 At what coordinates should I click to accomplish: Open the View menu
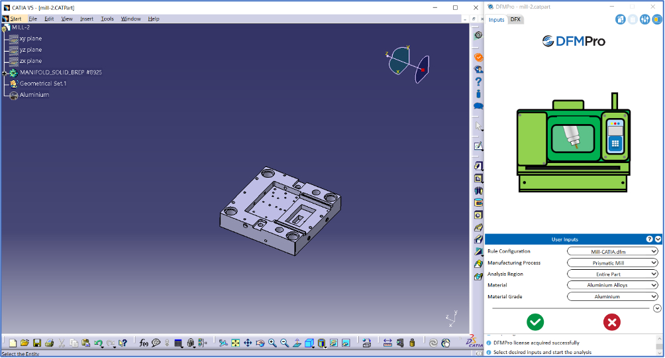click(67, 19)
